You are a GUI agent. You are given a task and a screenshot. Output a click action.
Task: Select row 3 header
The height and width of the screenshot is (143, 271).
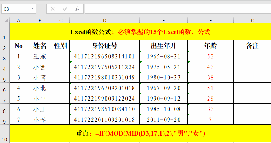pos(5,56)
